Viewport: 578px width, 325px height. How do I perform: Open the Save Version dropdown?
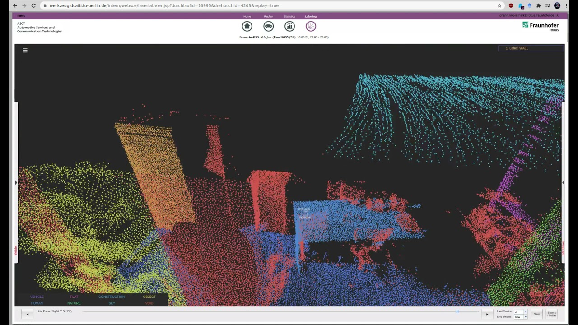[521, 316]
